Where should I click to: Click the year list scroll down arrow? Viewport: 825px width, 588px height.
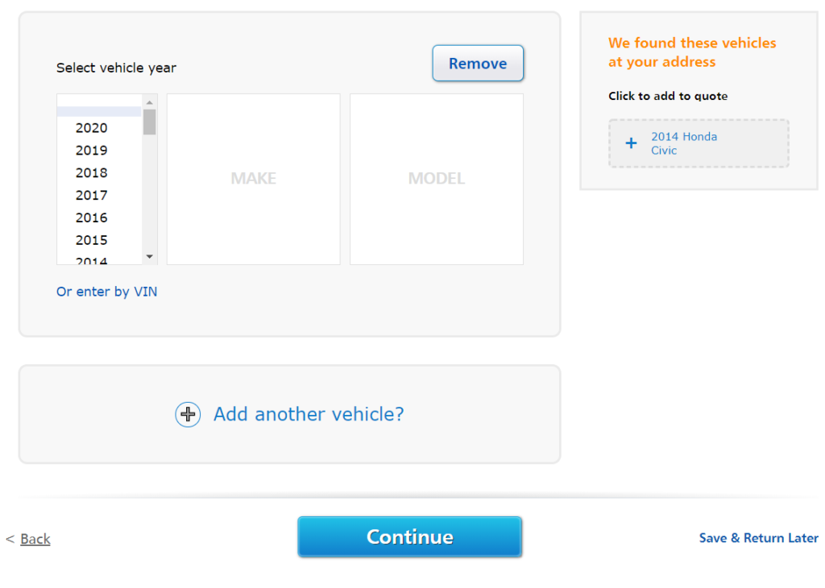coord(149,257)
